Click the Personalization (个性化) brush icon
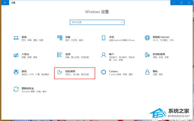194x121 pixels. pos(16,55)
